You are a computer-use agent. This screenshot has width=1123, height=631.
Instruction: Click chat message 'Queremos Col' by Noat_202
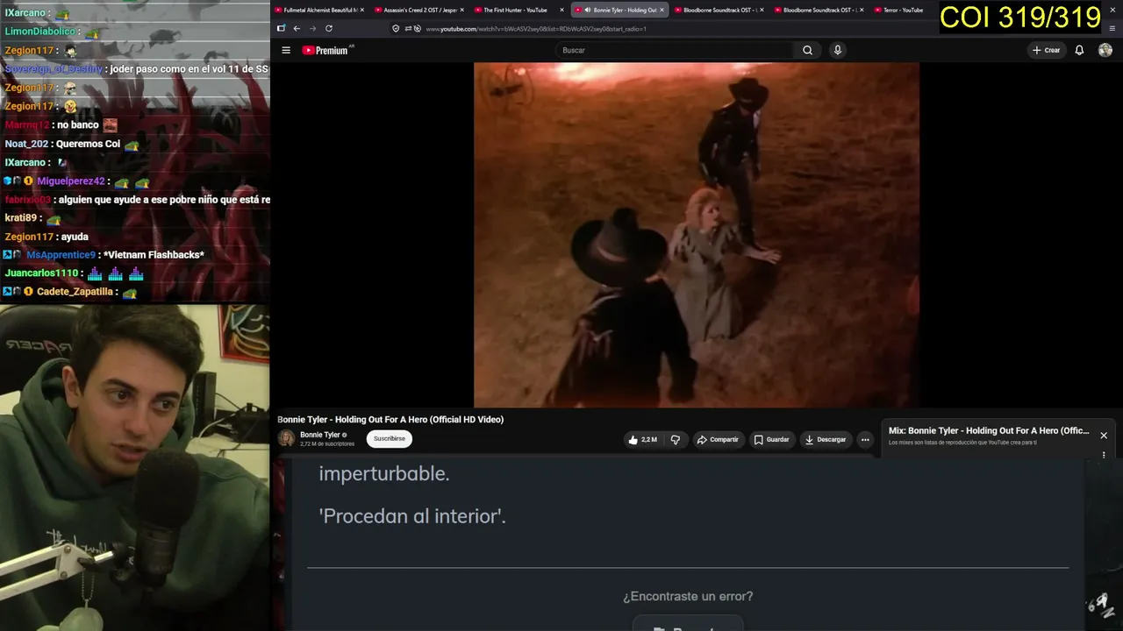[x=88, y=144]
